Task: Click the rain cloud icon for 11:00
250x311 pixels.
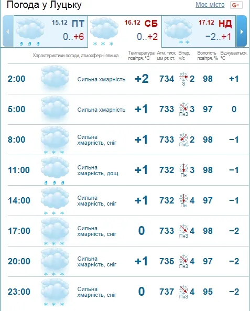Action: tap(55, 170)
